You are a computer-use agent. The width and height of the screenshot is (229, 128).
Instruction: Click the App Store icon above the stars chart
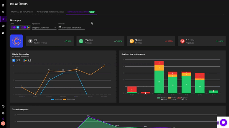click(14, 60)
